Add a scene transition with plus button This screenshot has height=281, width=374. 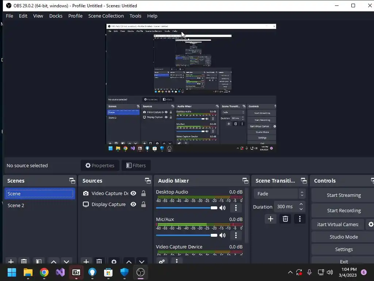click(x=271, y=219)
